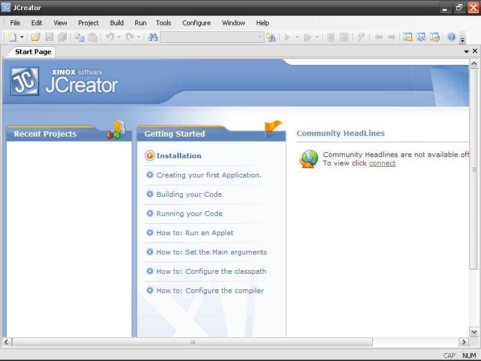
Task: Open the Building your Code link
Action: (189, 194)
